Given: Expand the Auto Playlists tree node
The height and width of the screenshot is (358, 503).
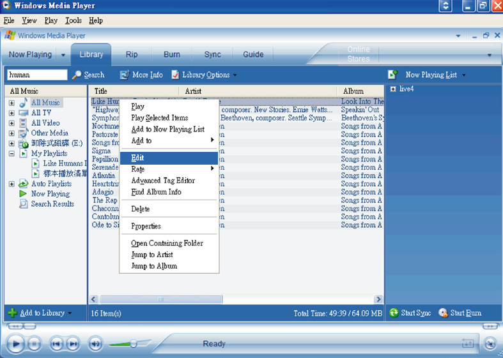Looking at the screenshot, I should point(12,184).
